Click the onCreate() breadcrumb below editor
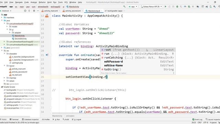This screenshot has width=220, height=124. tap(70, 116)
